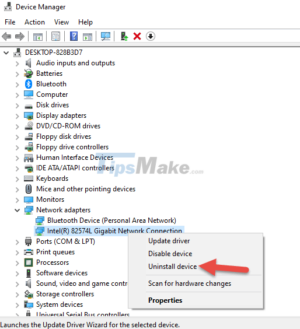Screen dimensions: 300x329
Task: Click the Processors category icon
Action: (29, 262)
